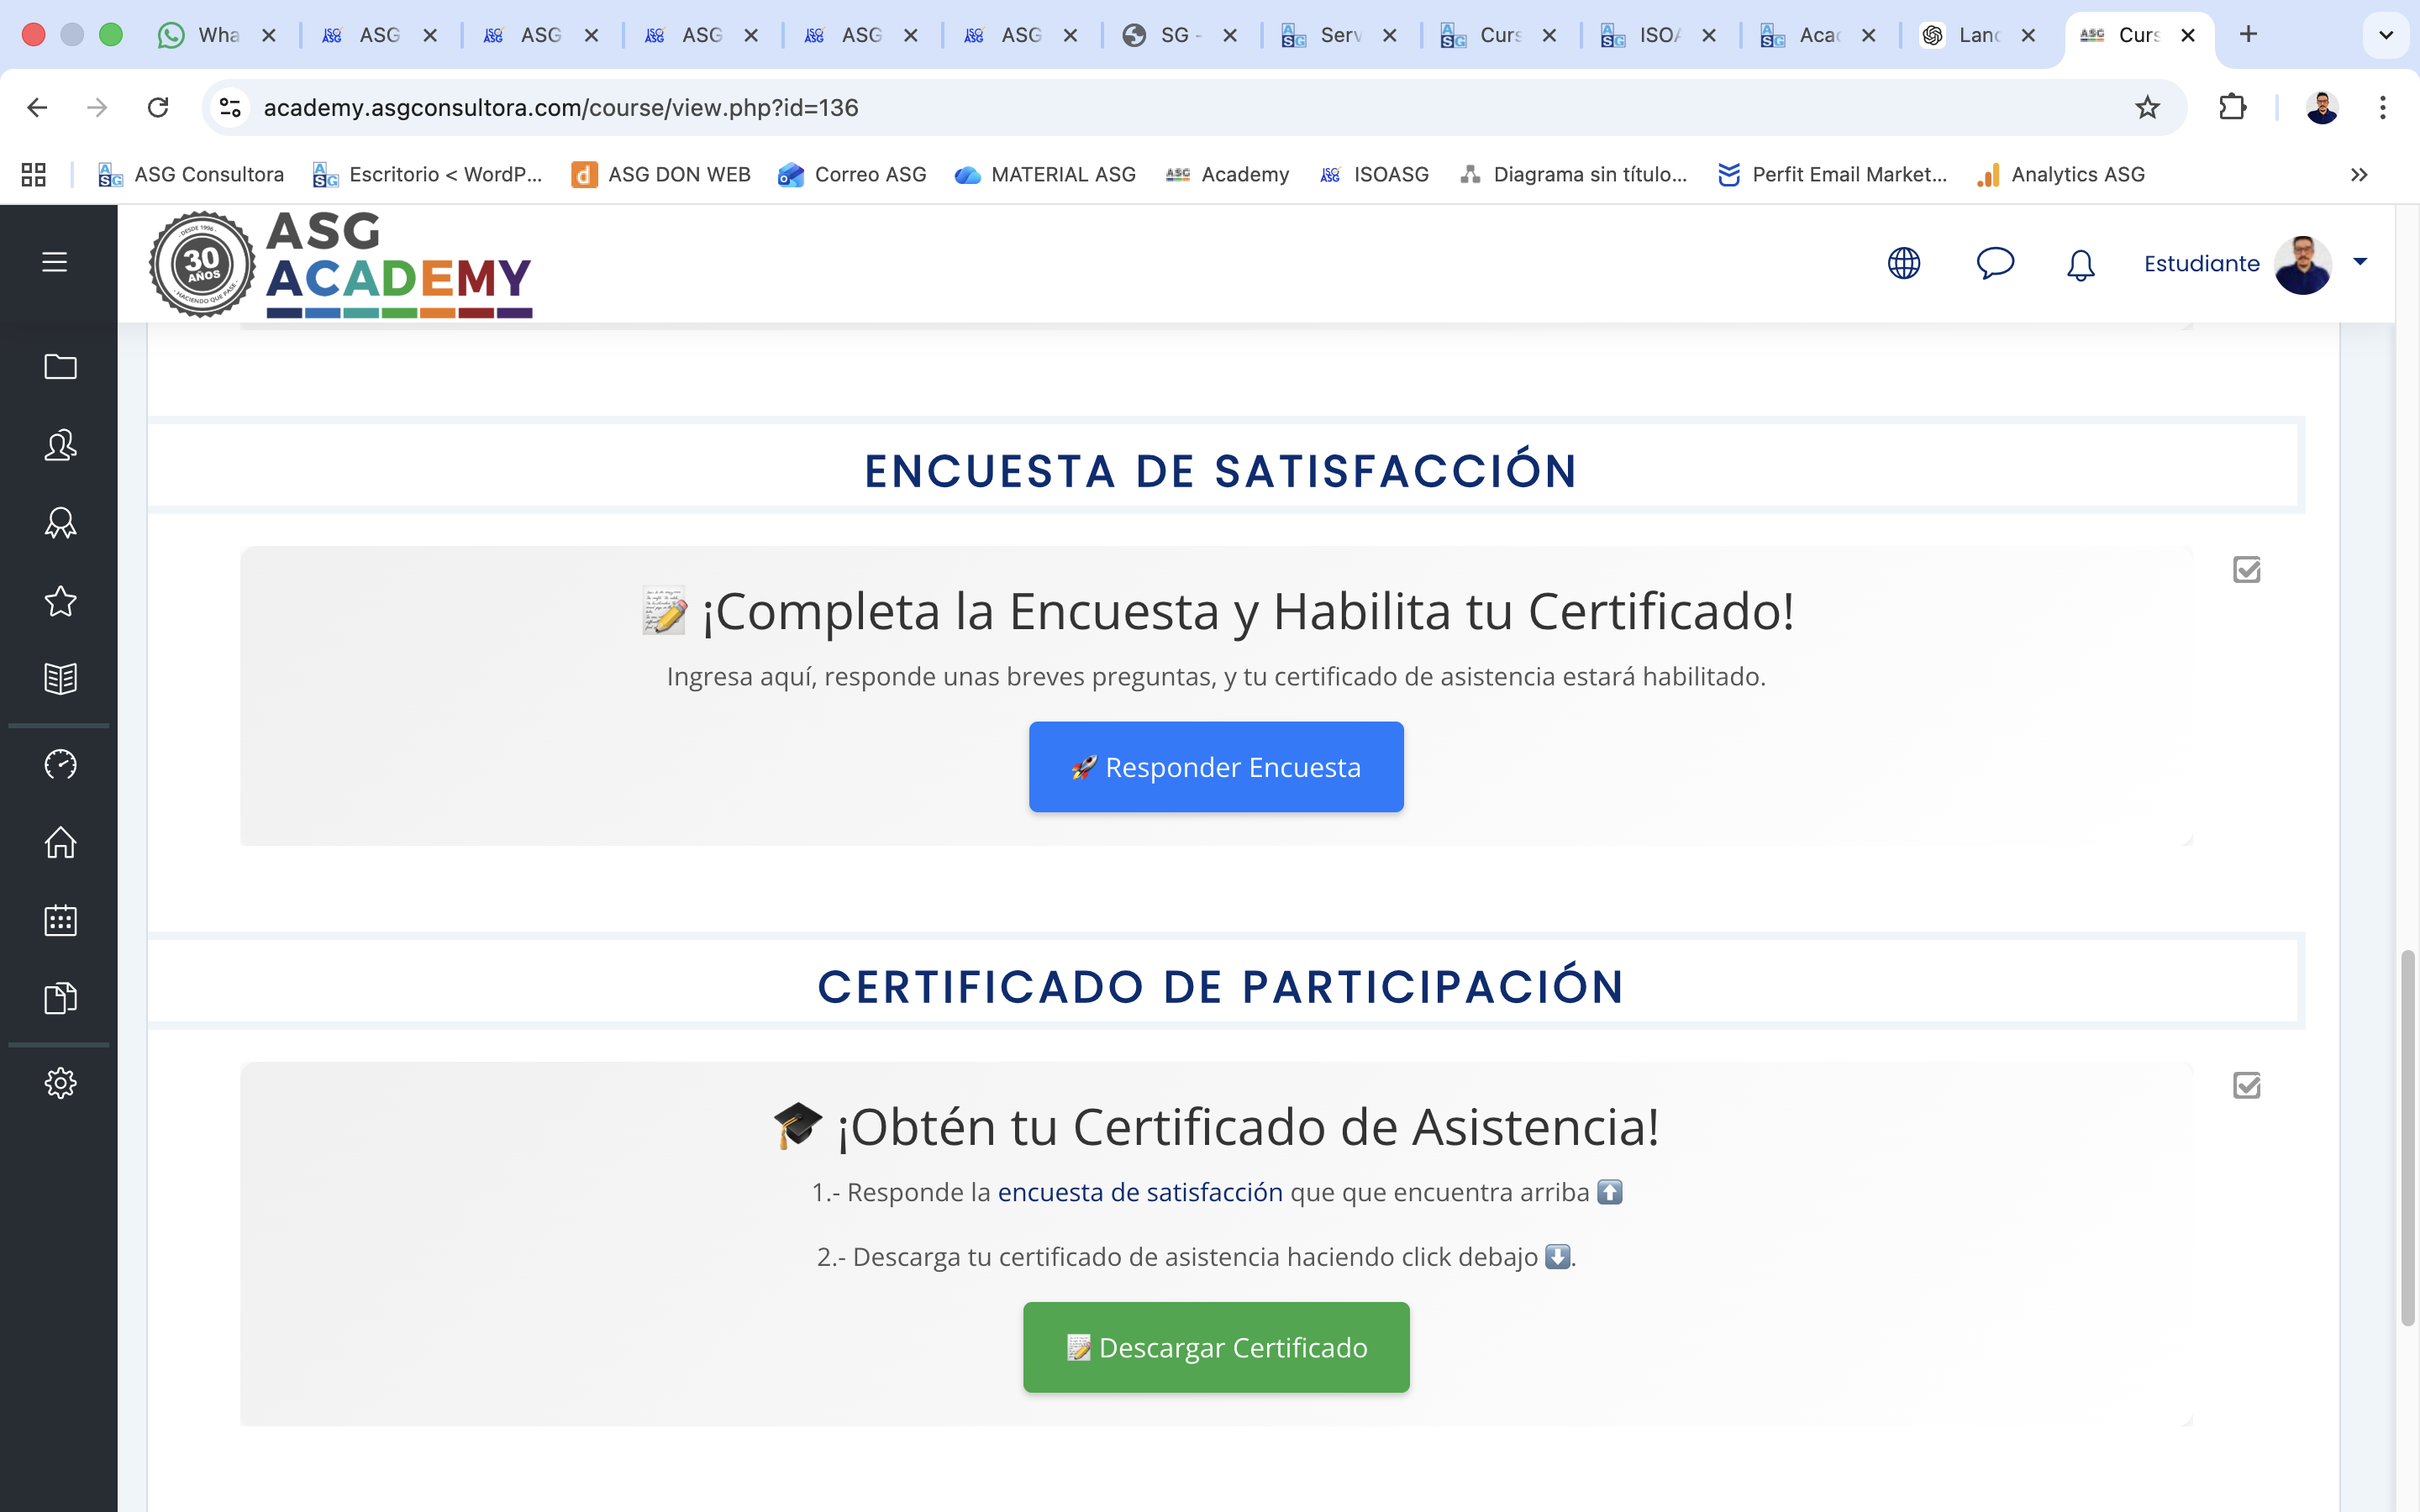This screenshot has height=1512, width=2420.
Task: Toggle completion on the Certificado de Participación activity
Action: tap(2248, 1085)
